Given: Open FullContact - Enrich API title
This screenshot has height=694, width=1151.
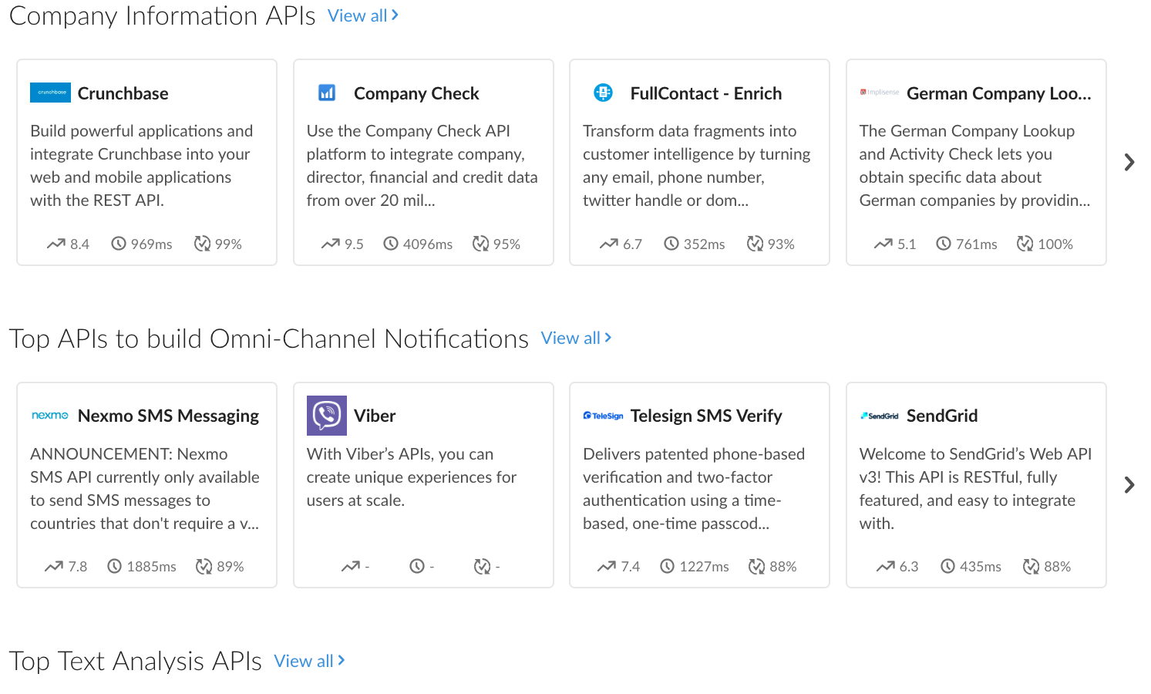Looking at the screenshot, I should [x=706, y=93].
